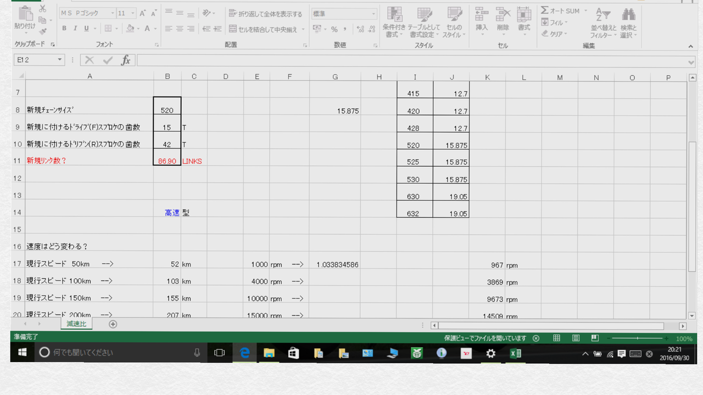Select the 減速比 sheet tab
The image size is (703, 395).
(76, 324)
